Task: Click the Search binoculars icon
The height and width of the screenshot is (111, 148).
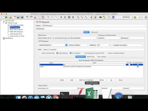Action: click(101, 17)
